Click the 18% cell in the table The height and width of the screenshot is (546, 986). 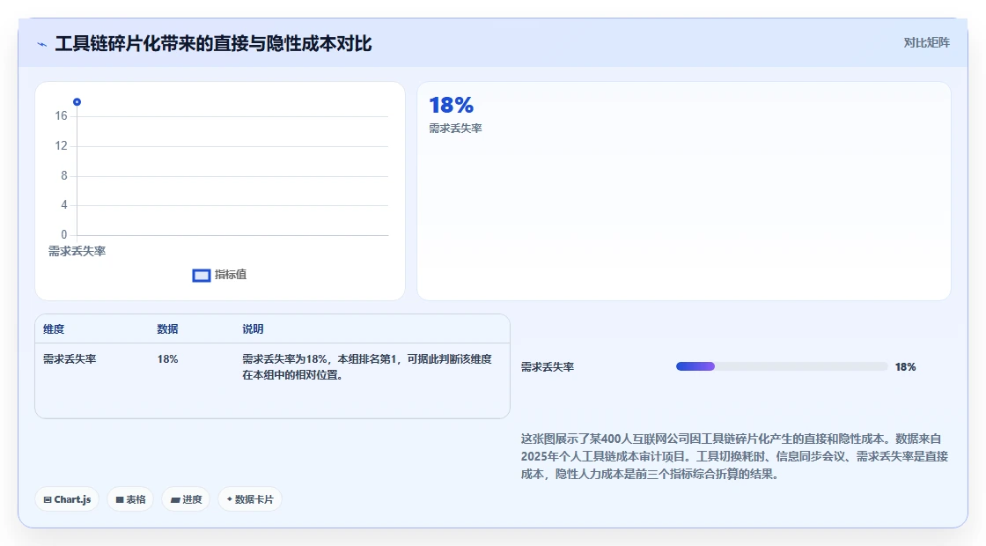click(167, 359)
